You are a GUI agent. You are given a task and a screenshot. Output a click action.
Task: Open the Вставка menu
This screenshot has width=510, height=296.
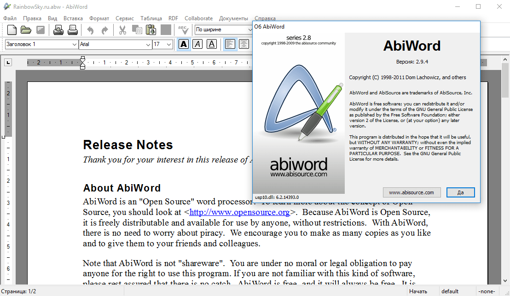(73, 18)
